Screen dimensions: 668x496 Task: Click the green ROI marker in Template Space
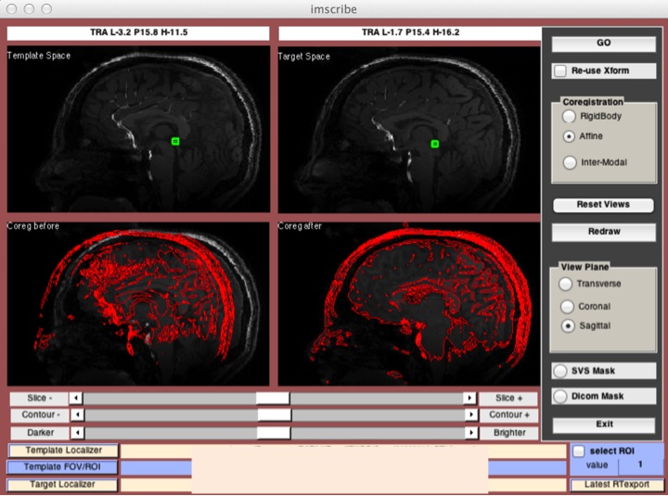(174, 141)
